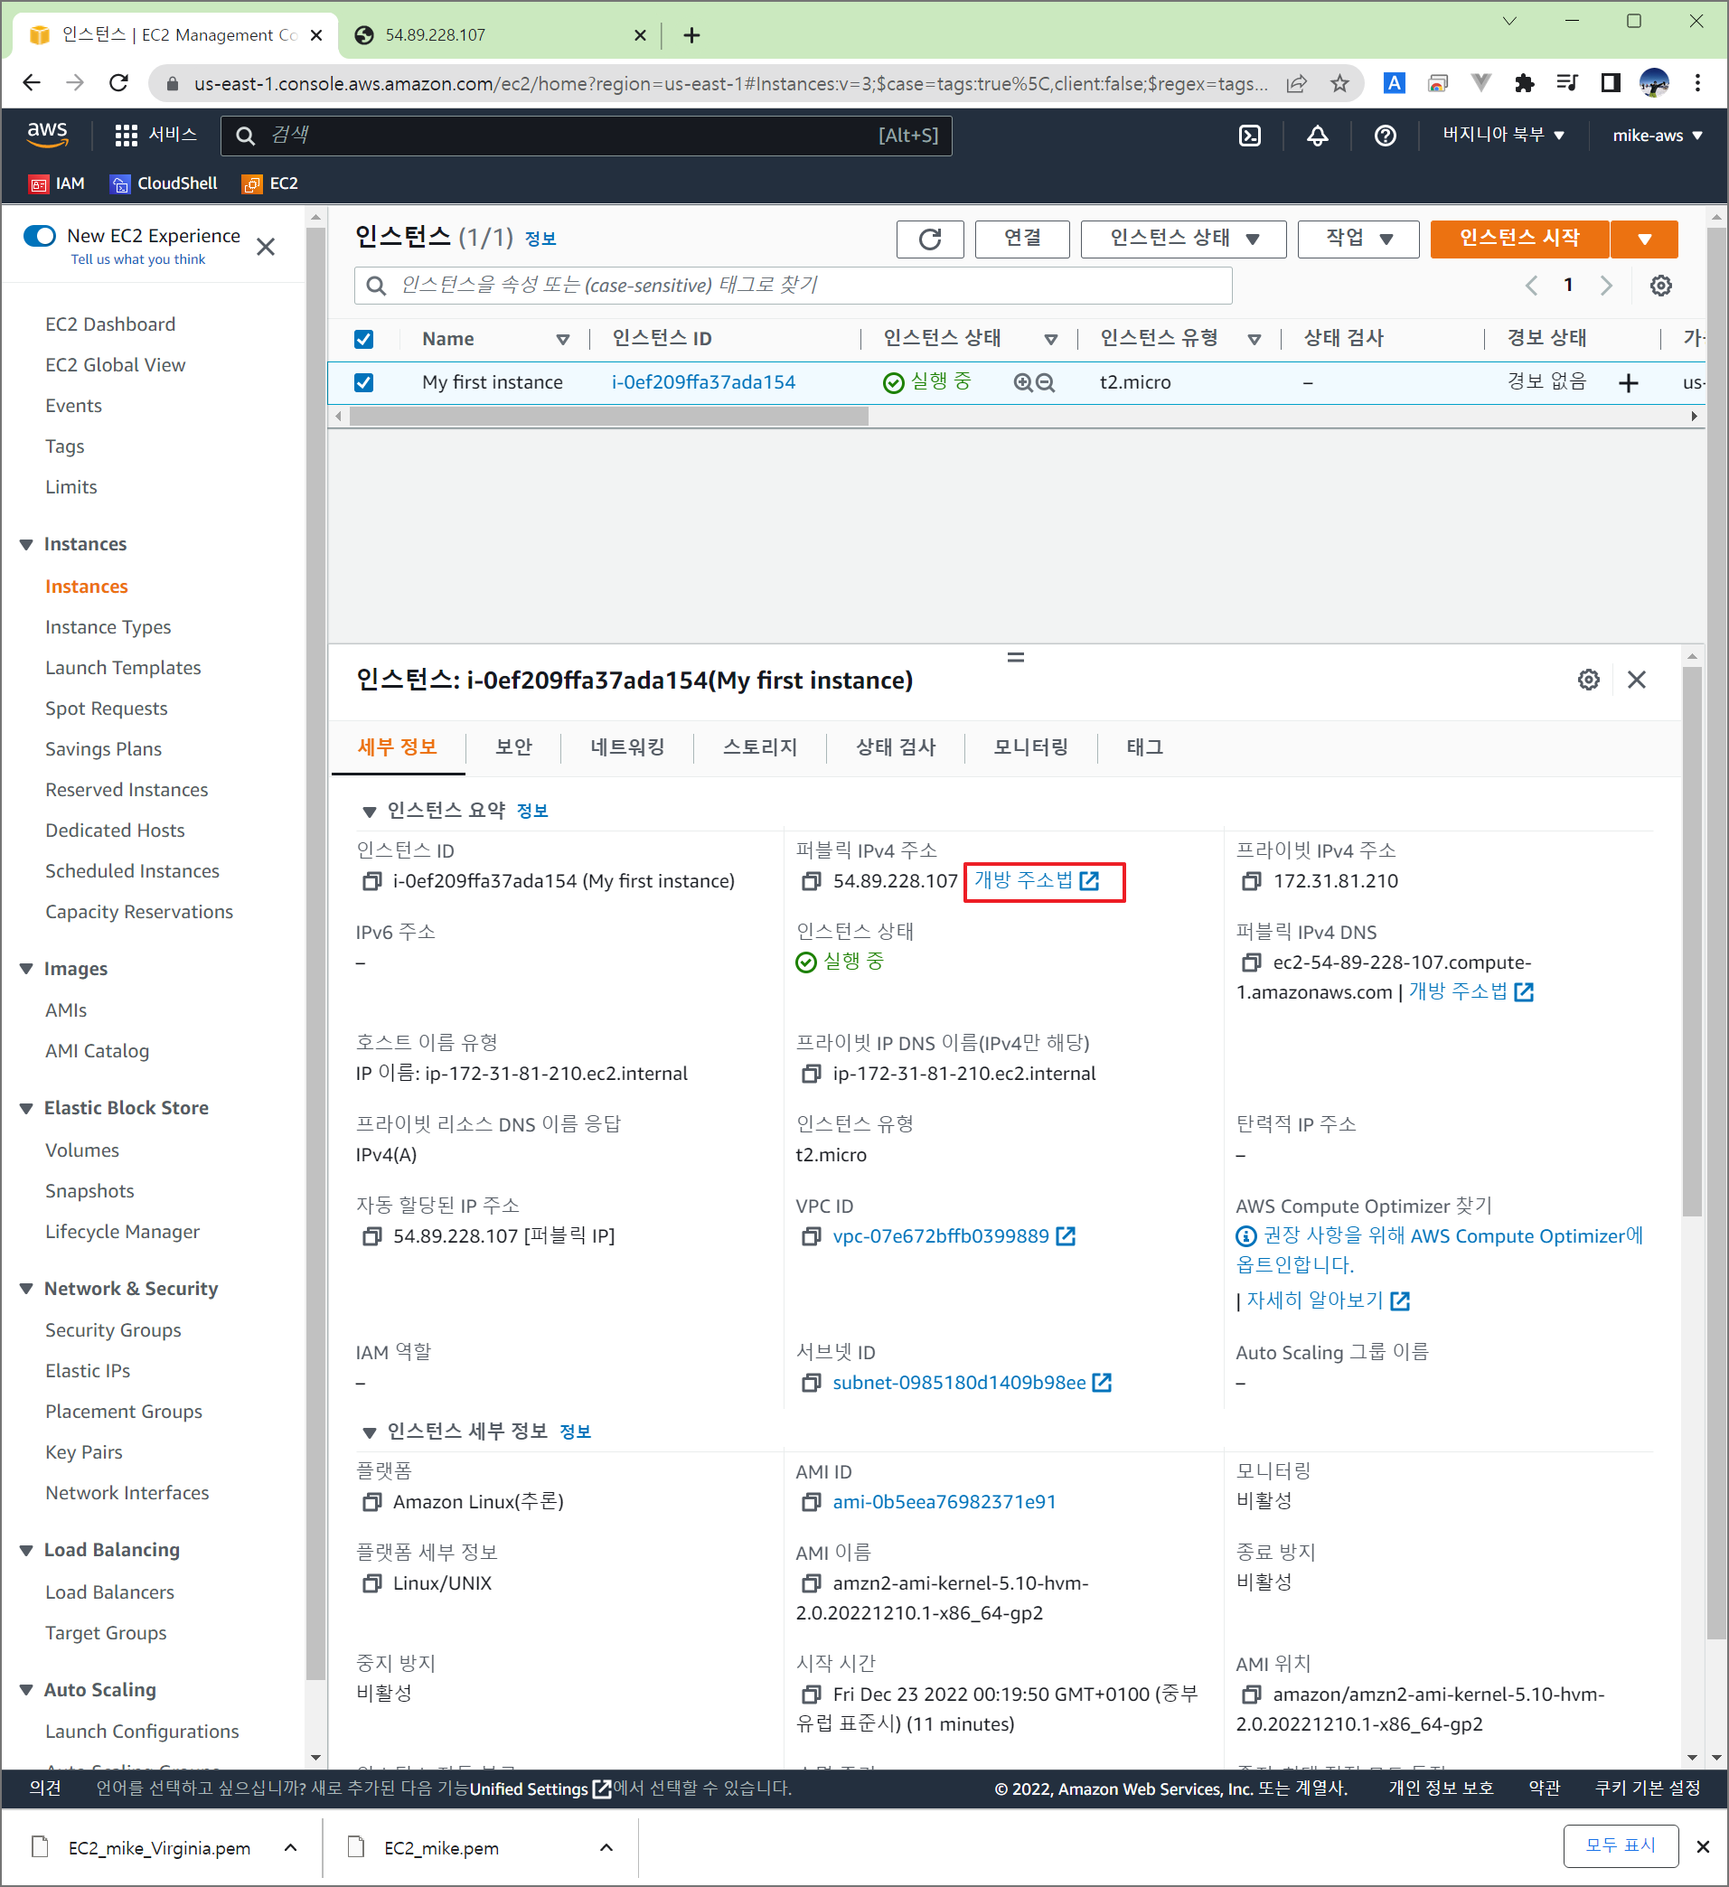Toggle the New EC2 Experience switch
The image size is (1729, 1887).
[x=40, y=236]
